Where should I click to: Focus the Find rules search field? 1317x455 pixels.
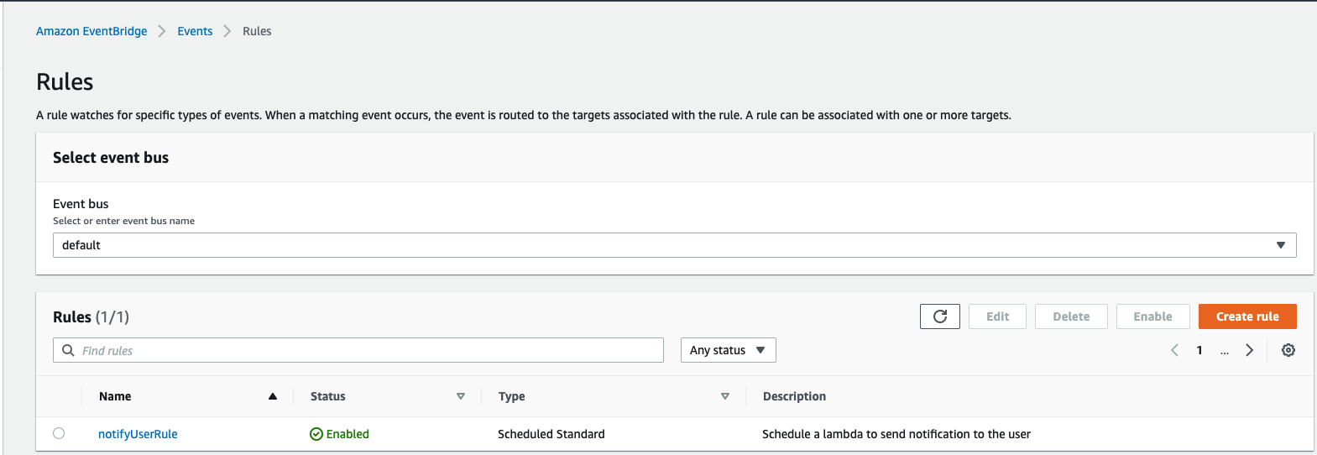tap(358, 350)
